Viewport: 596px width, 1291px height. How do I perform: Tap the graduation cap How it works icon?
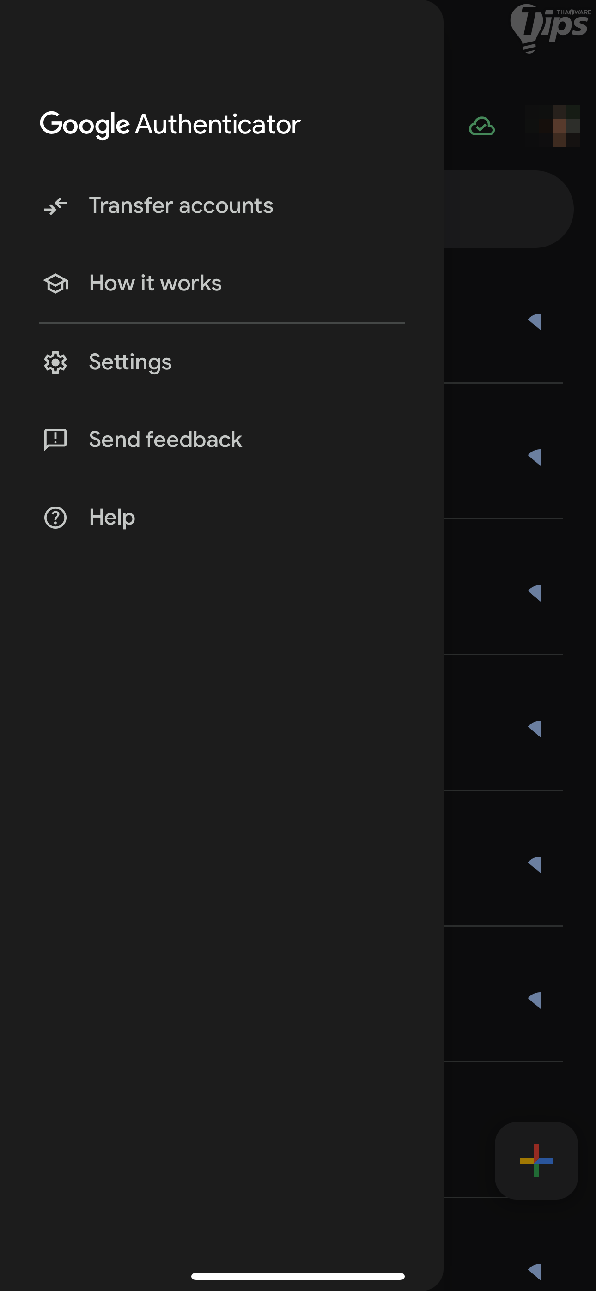tap(55, 284)
